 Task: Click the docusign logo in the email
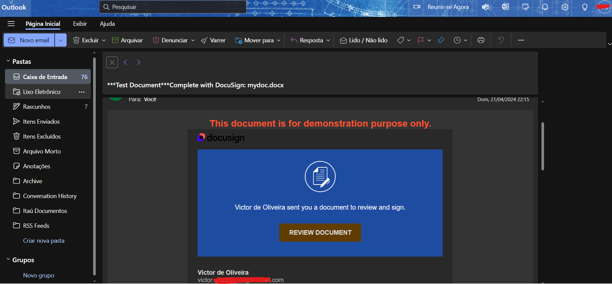point(221,138)
